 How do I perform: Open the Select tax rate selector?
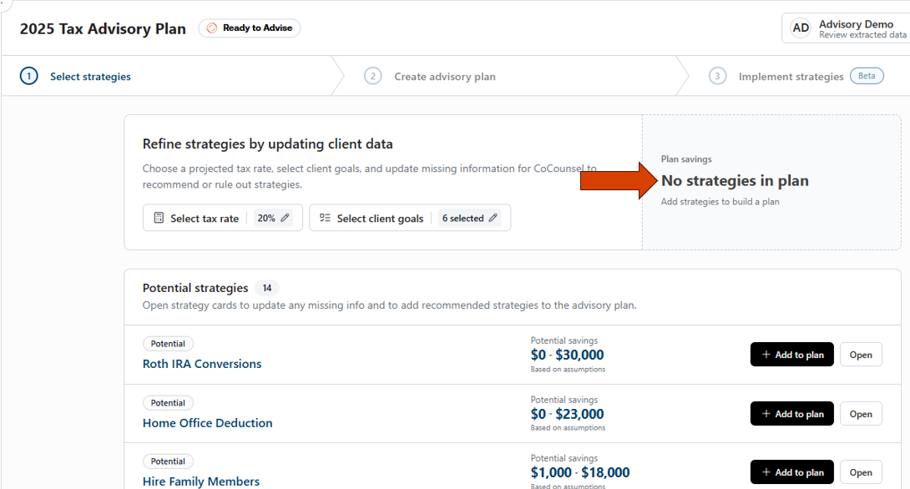coord(205,219)
